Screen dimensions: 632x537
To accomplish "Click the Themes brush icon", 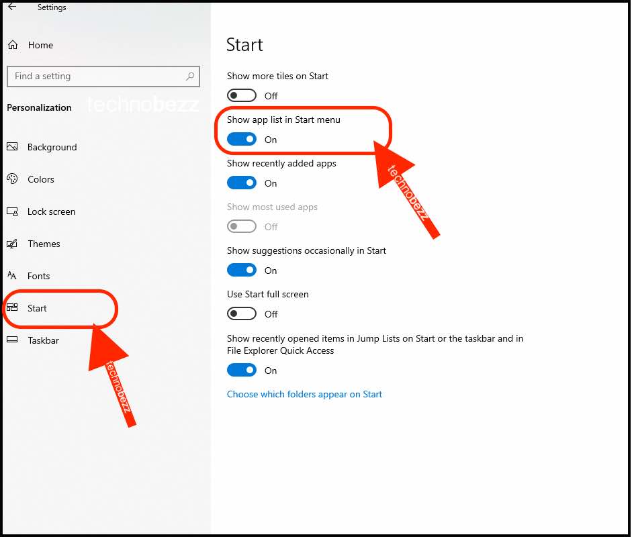I will coord(12,244).
